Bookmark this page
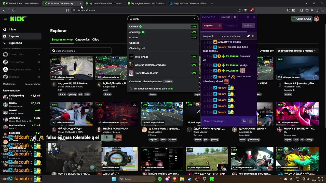The height and width of the screenshot is (183, 326). tap(67, 10)
